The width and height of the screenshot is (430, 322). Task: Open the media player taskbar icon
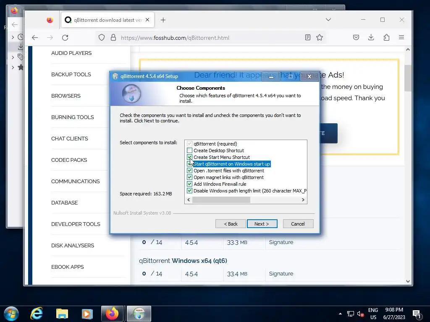[87, 314]
